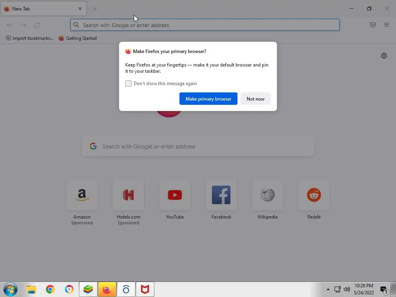Click the Firefox logo in dialog title
This screenshot has height=297, width=396.
click(128, 51)
